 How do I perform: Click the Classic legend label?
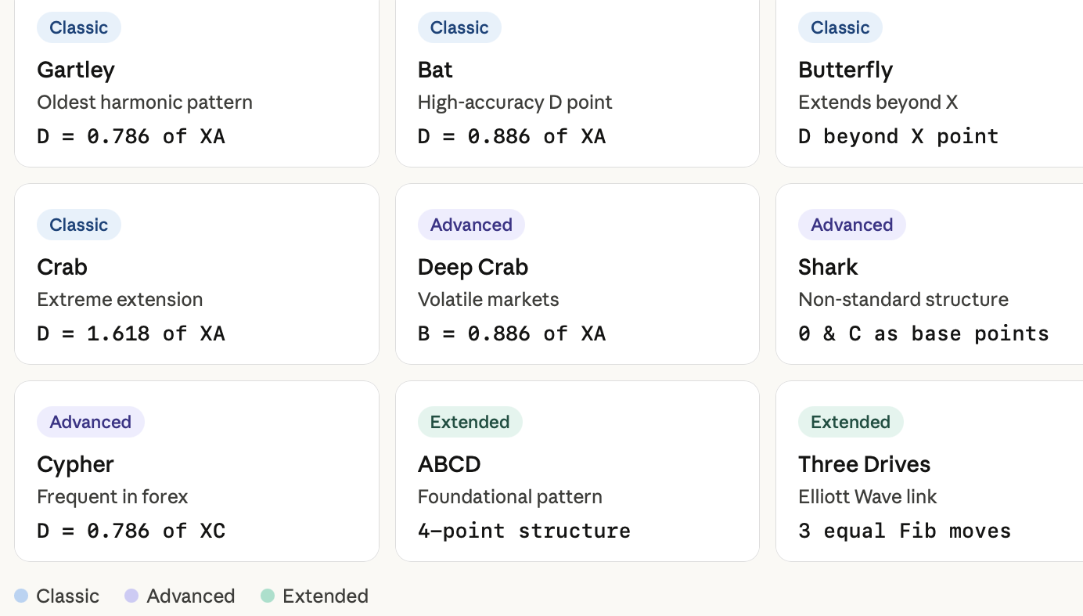tap(68, 596)
